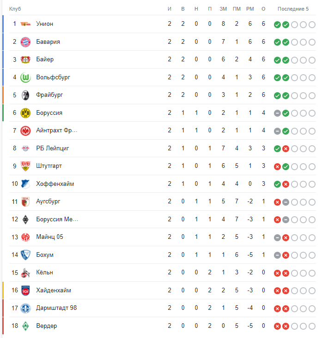Click the Клуб column header

coord(15,9)
